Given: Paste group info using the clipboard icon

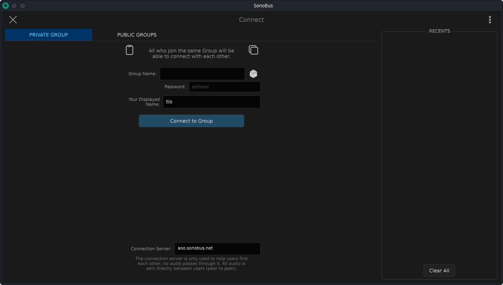Looking at the screenshot, I should (130, 50).
